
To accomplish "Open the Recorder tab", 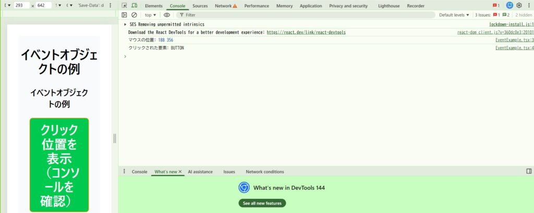I will (416, 6).
